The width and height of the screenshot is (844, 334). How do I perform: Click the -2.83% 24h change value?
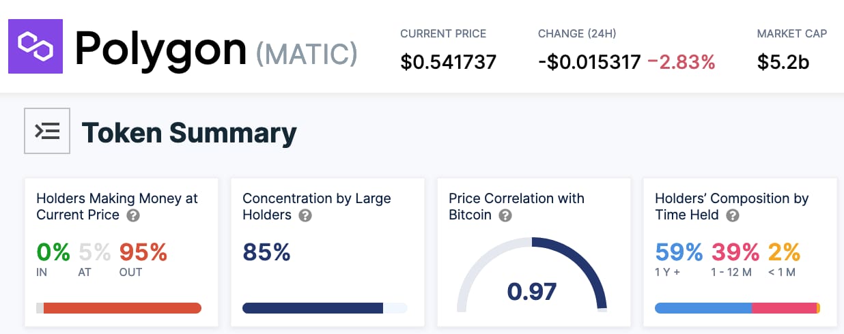tap(681, 63)
